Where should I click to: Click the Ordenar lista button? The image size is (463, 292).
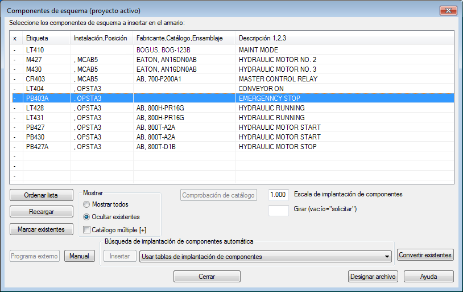[x=42, y=195]
